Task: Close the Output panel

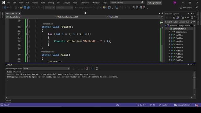Action: 194,65
